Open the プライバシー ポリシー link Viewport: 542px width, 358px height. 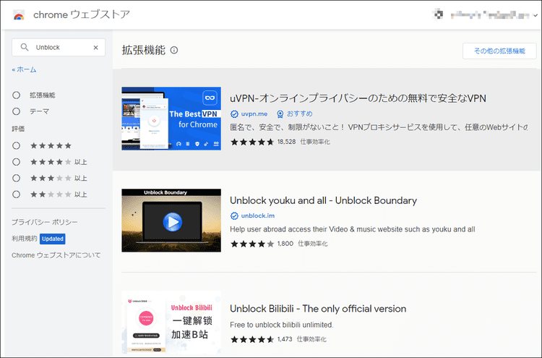tap(45, 222)
